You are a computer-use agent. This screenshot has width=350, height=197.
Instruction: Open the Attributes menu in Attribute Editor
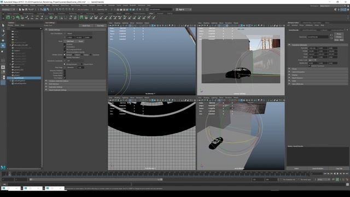tap(309, 25)
